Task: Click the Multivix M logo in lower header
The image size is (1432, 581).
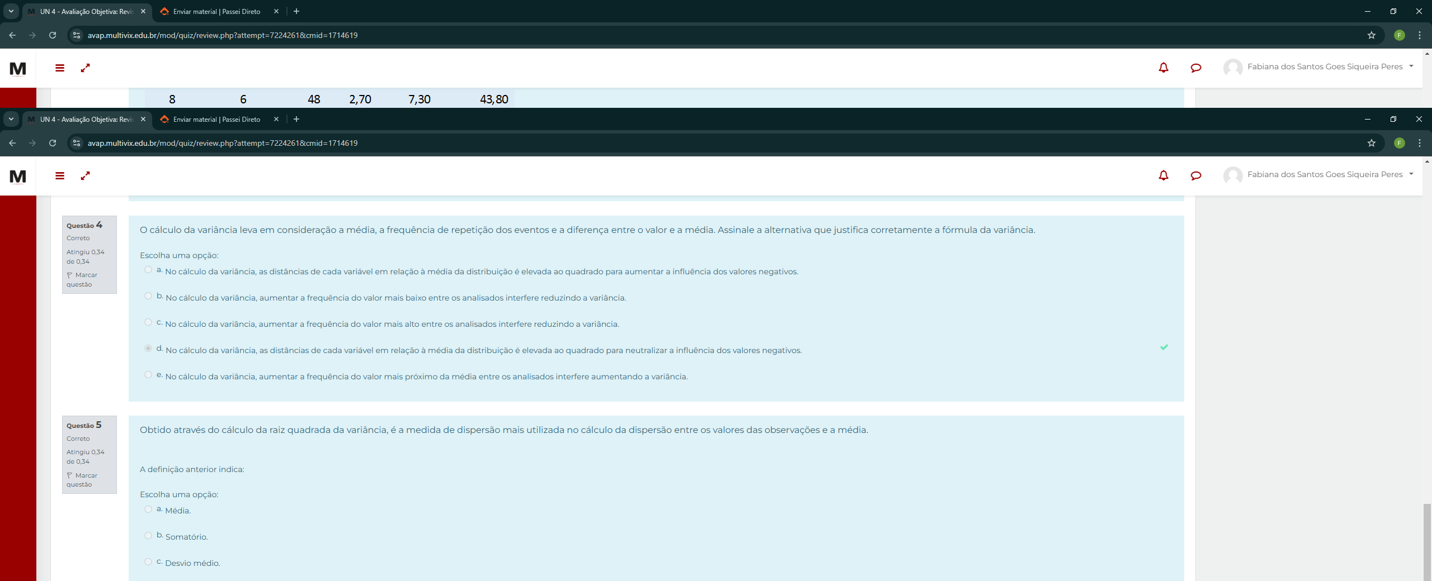Action: pyautogui.click(x=18, y=177)
